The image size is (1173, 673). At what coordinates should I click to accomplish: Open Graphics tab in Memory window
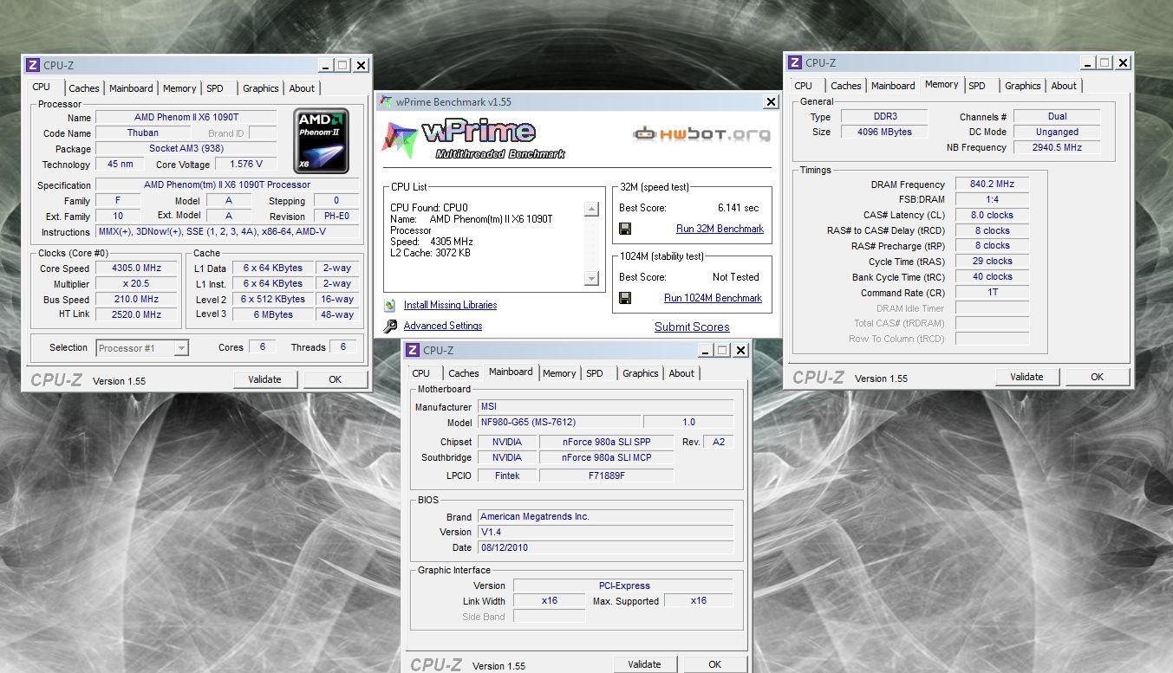click(x=1023, y=86)
